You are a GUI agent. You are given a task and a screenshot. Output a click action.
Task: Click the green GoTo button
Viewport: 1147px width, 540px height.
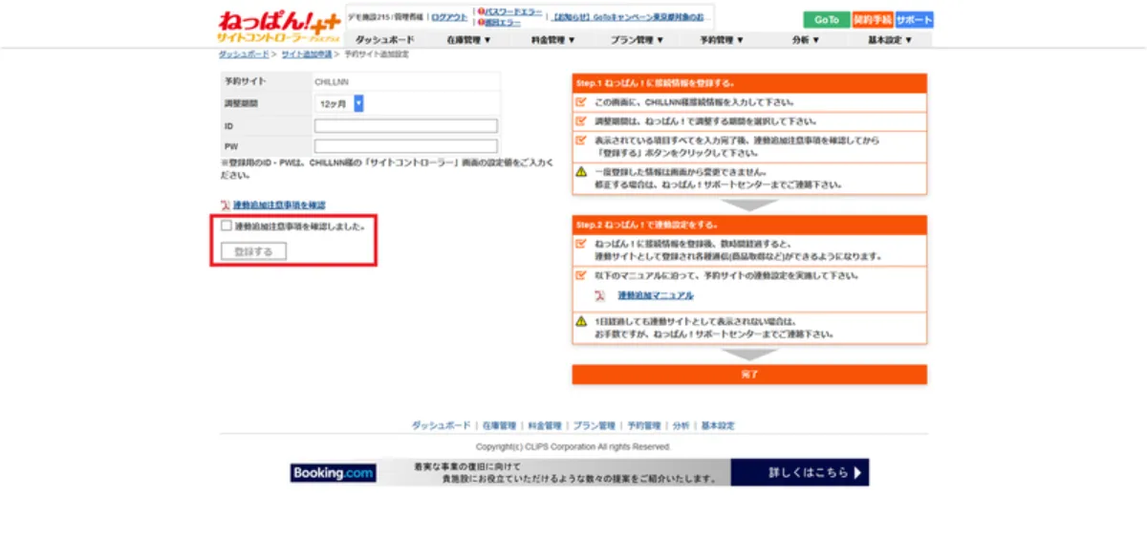pos(827,20)
